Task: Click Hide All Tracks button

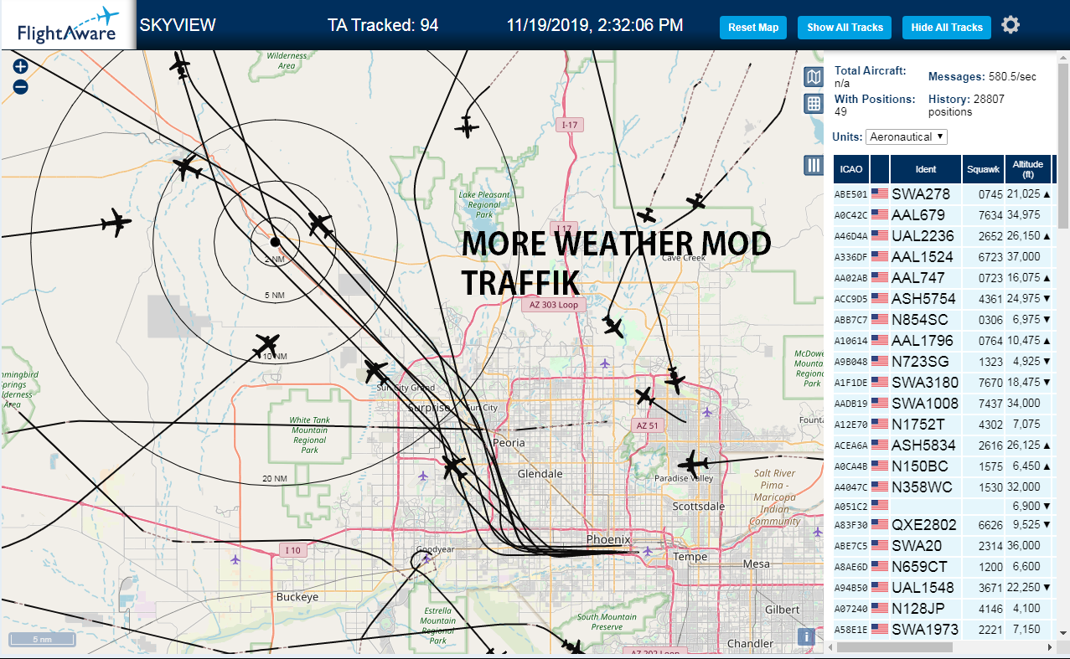Action: 947,28
